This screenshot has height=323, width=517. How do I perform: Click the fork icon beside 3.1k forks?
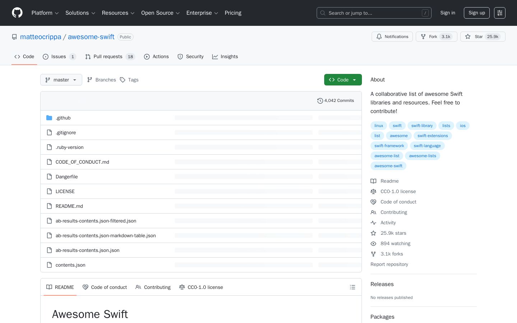coord(373,254)
